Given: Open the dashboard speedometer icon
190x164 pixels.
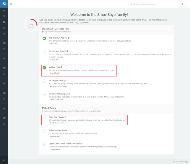Looking at the screenshot, I should (x=4, y=10).
